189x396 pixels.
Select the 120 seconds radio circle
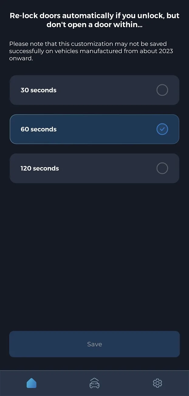click(162, 168)
